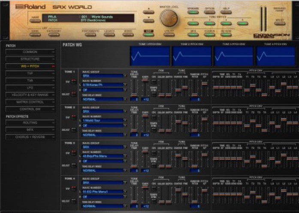Open Tone 3 Pitch Env graph
299x213 pixels.
click(234, 56)
